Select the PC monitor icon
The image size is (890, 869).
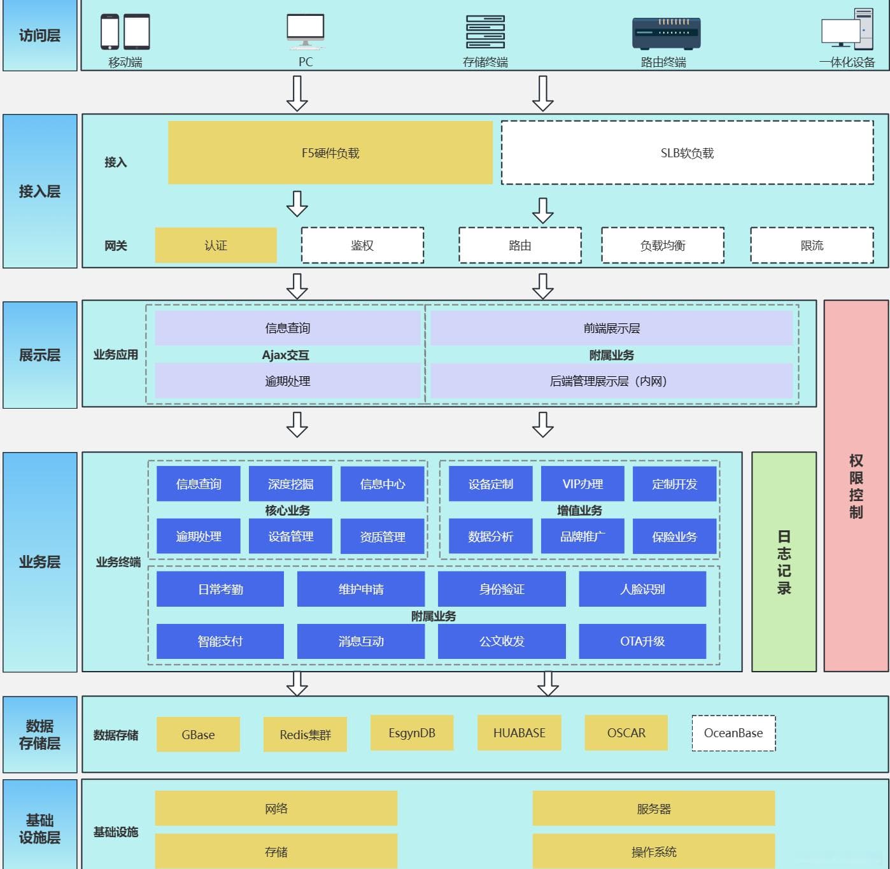306,32
